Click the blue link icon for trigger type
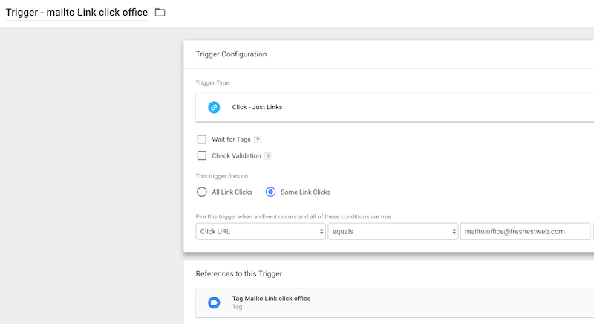Image resolution: width=594 pixels, height=324 pixels. 214,107
